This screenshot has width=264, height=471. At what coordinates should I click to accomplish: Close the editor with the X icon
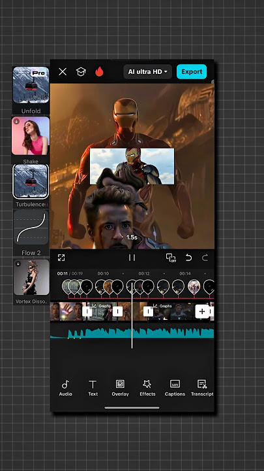(63, 72)
